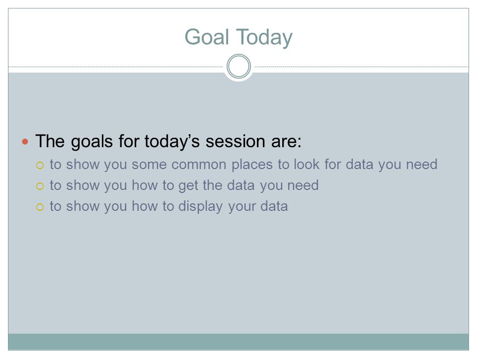This screenshot has height=358, width=477.
Task: Select the line 'to show you how to get the data you need'
Action: click(184, 185)
